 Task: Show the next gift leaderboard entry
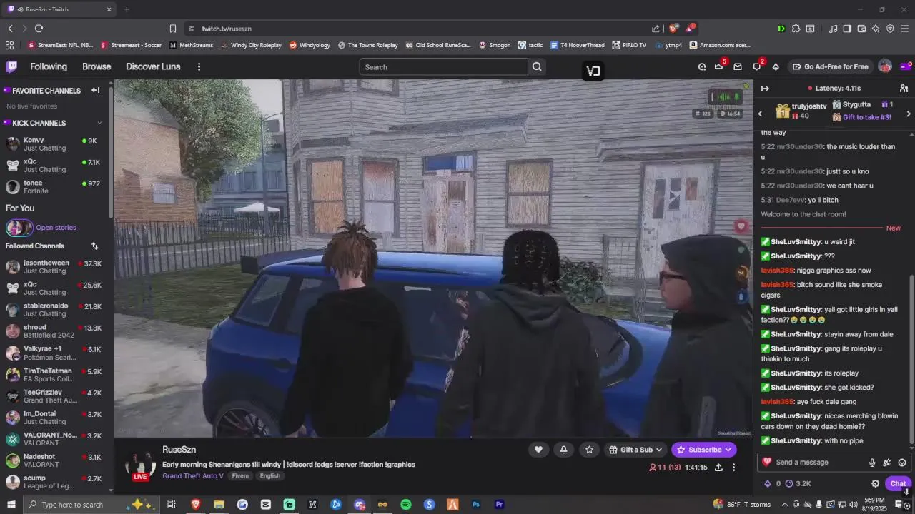point(908,114)
